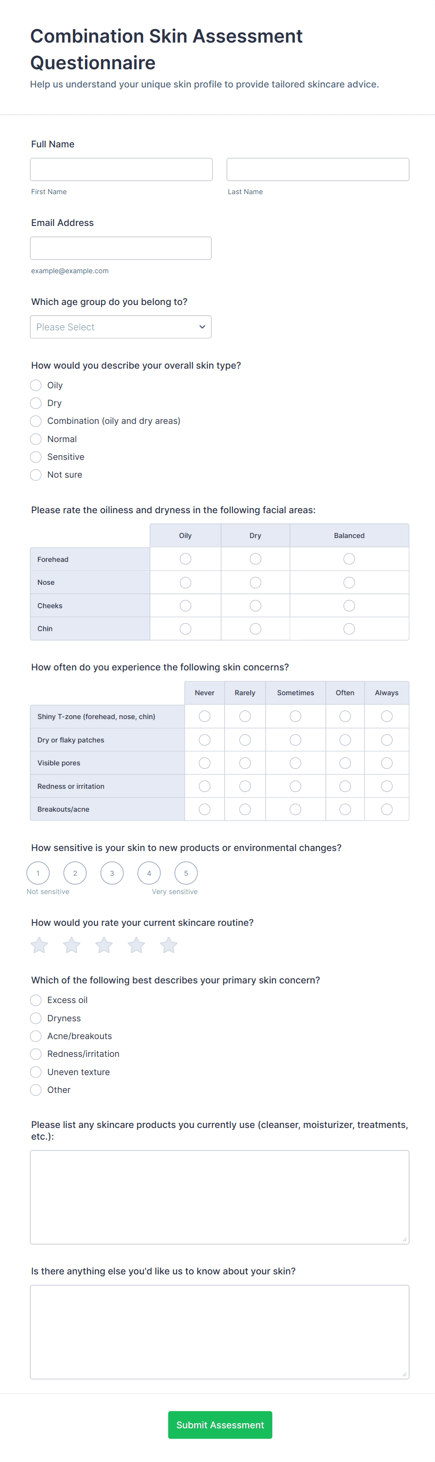Click the First Name input field
This screenshot has width=435, height=1462.
(121, 170)
